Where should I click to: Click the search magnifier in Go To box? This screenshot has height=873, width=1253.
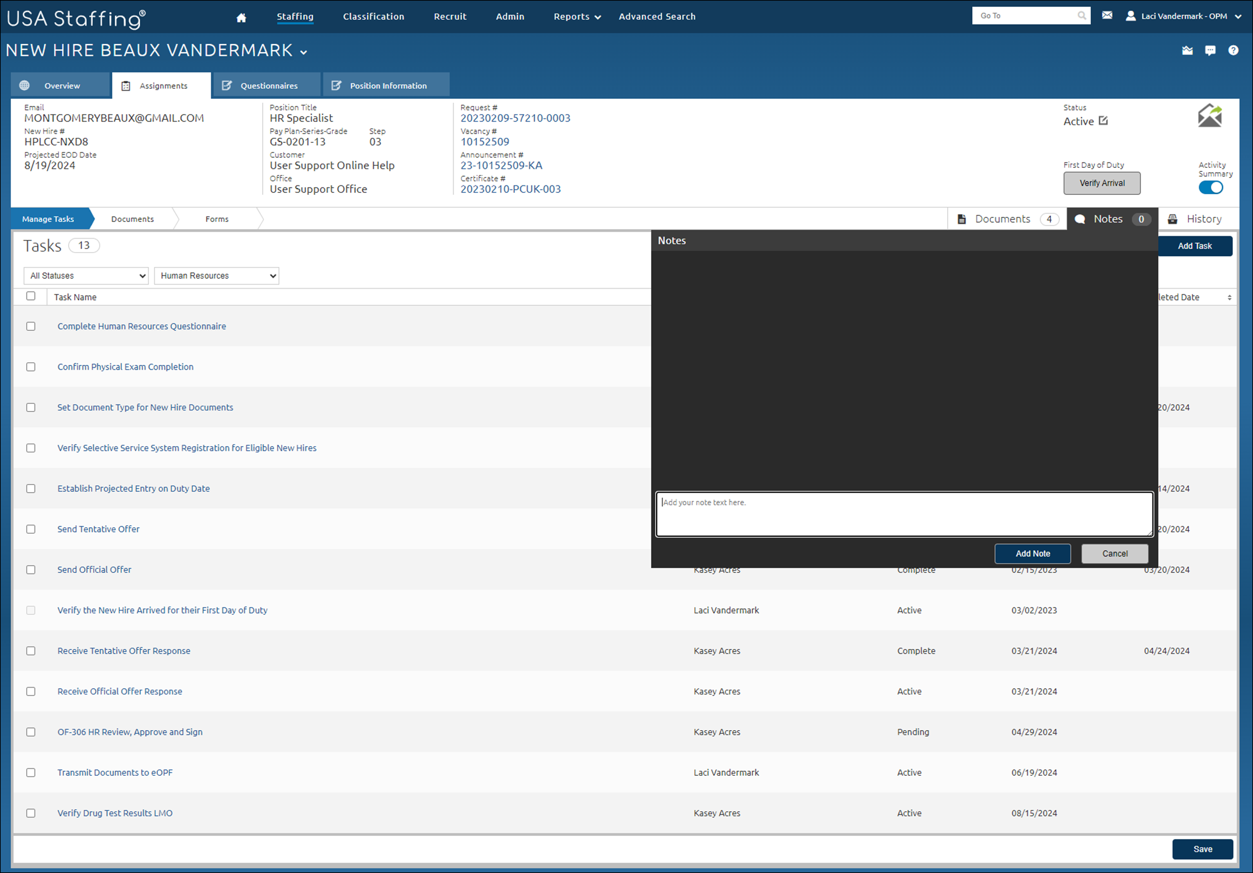click(1081, 16)
